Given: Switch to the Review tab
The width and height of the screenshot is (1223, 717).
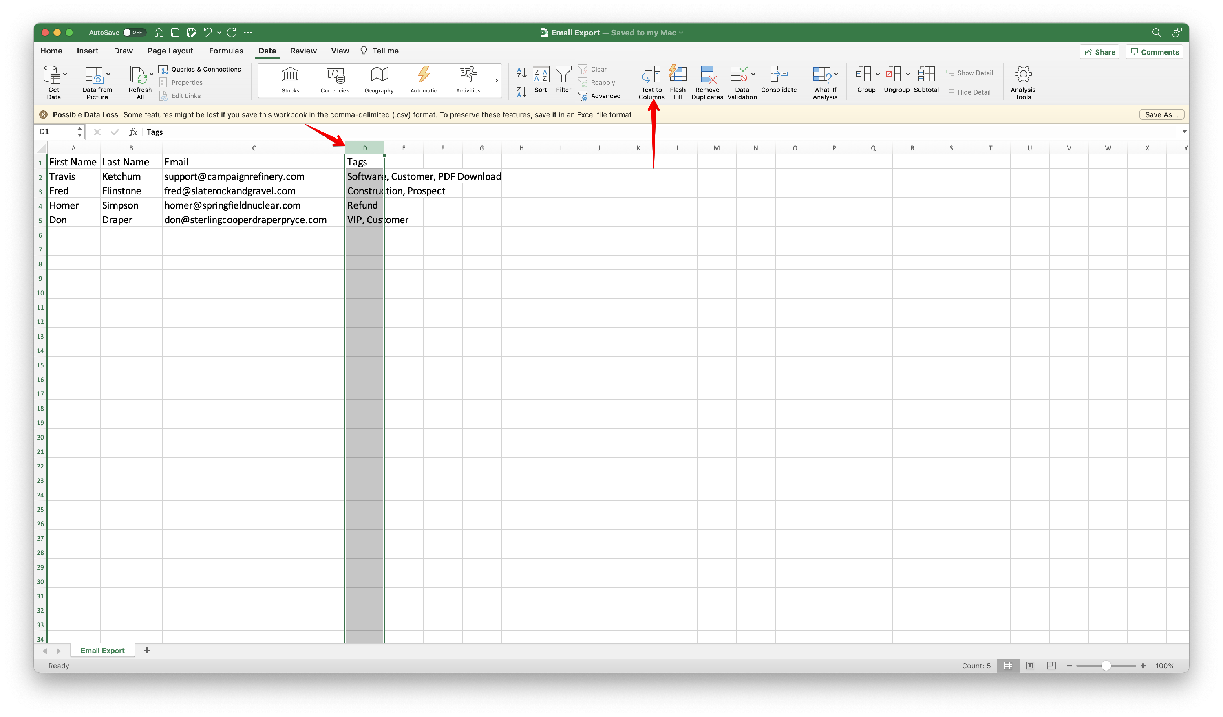Looking at the screenshot, I should click(x=303, y=51).
